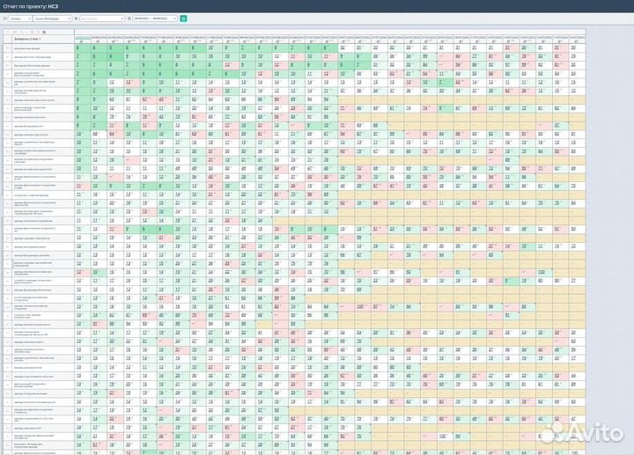634x455 pixels.
Task: Click the folder icon before the groups dropdown
Action: pos(77,18)
